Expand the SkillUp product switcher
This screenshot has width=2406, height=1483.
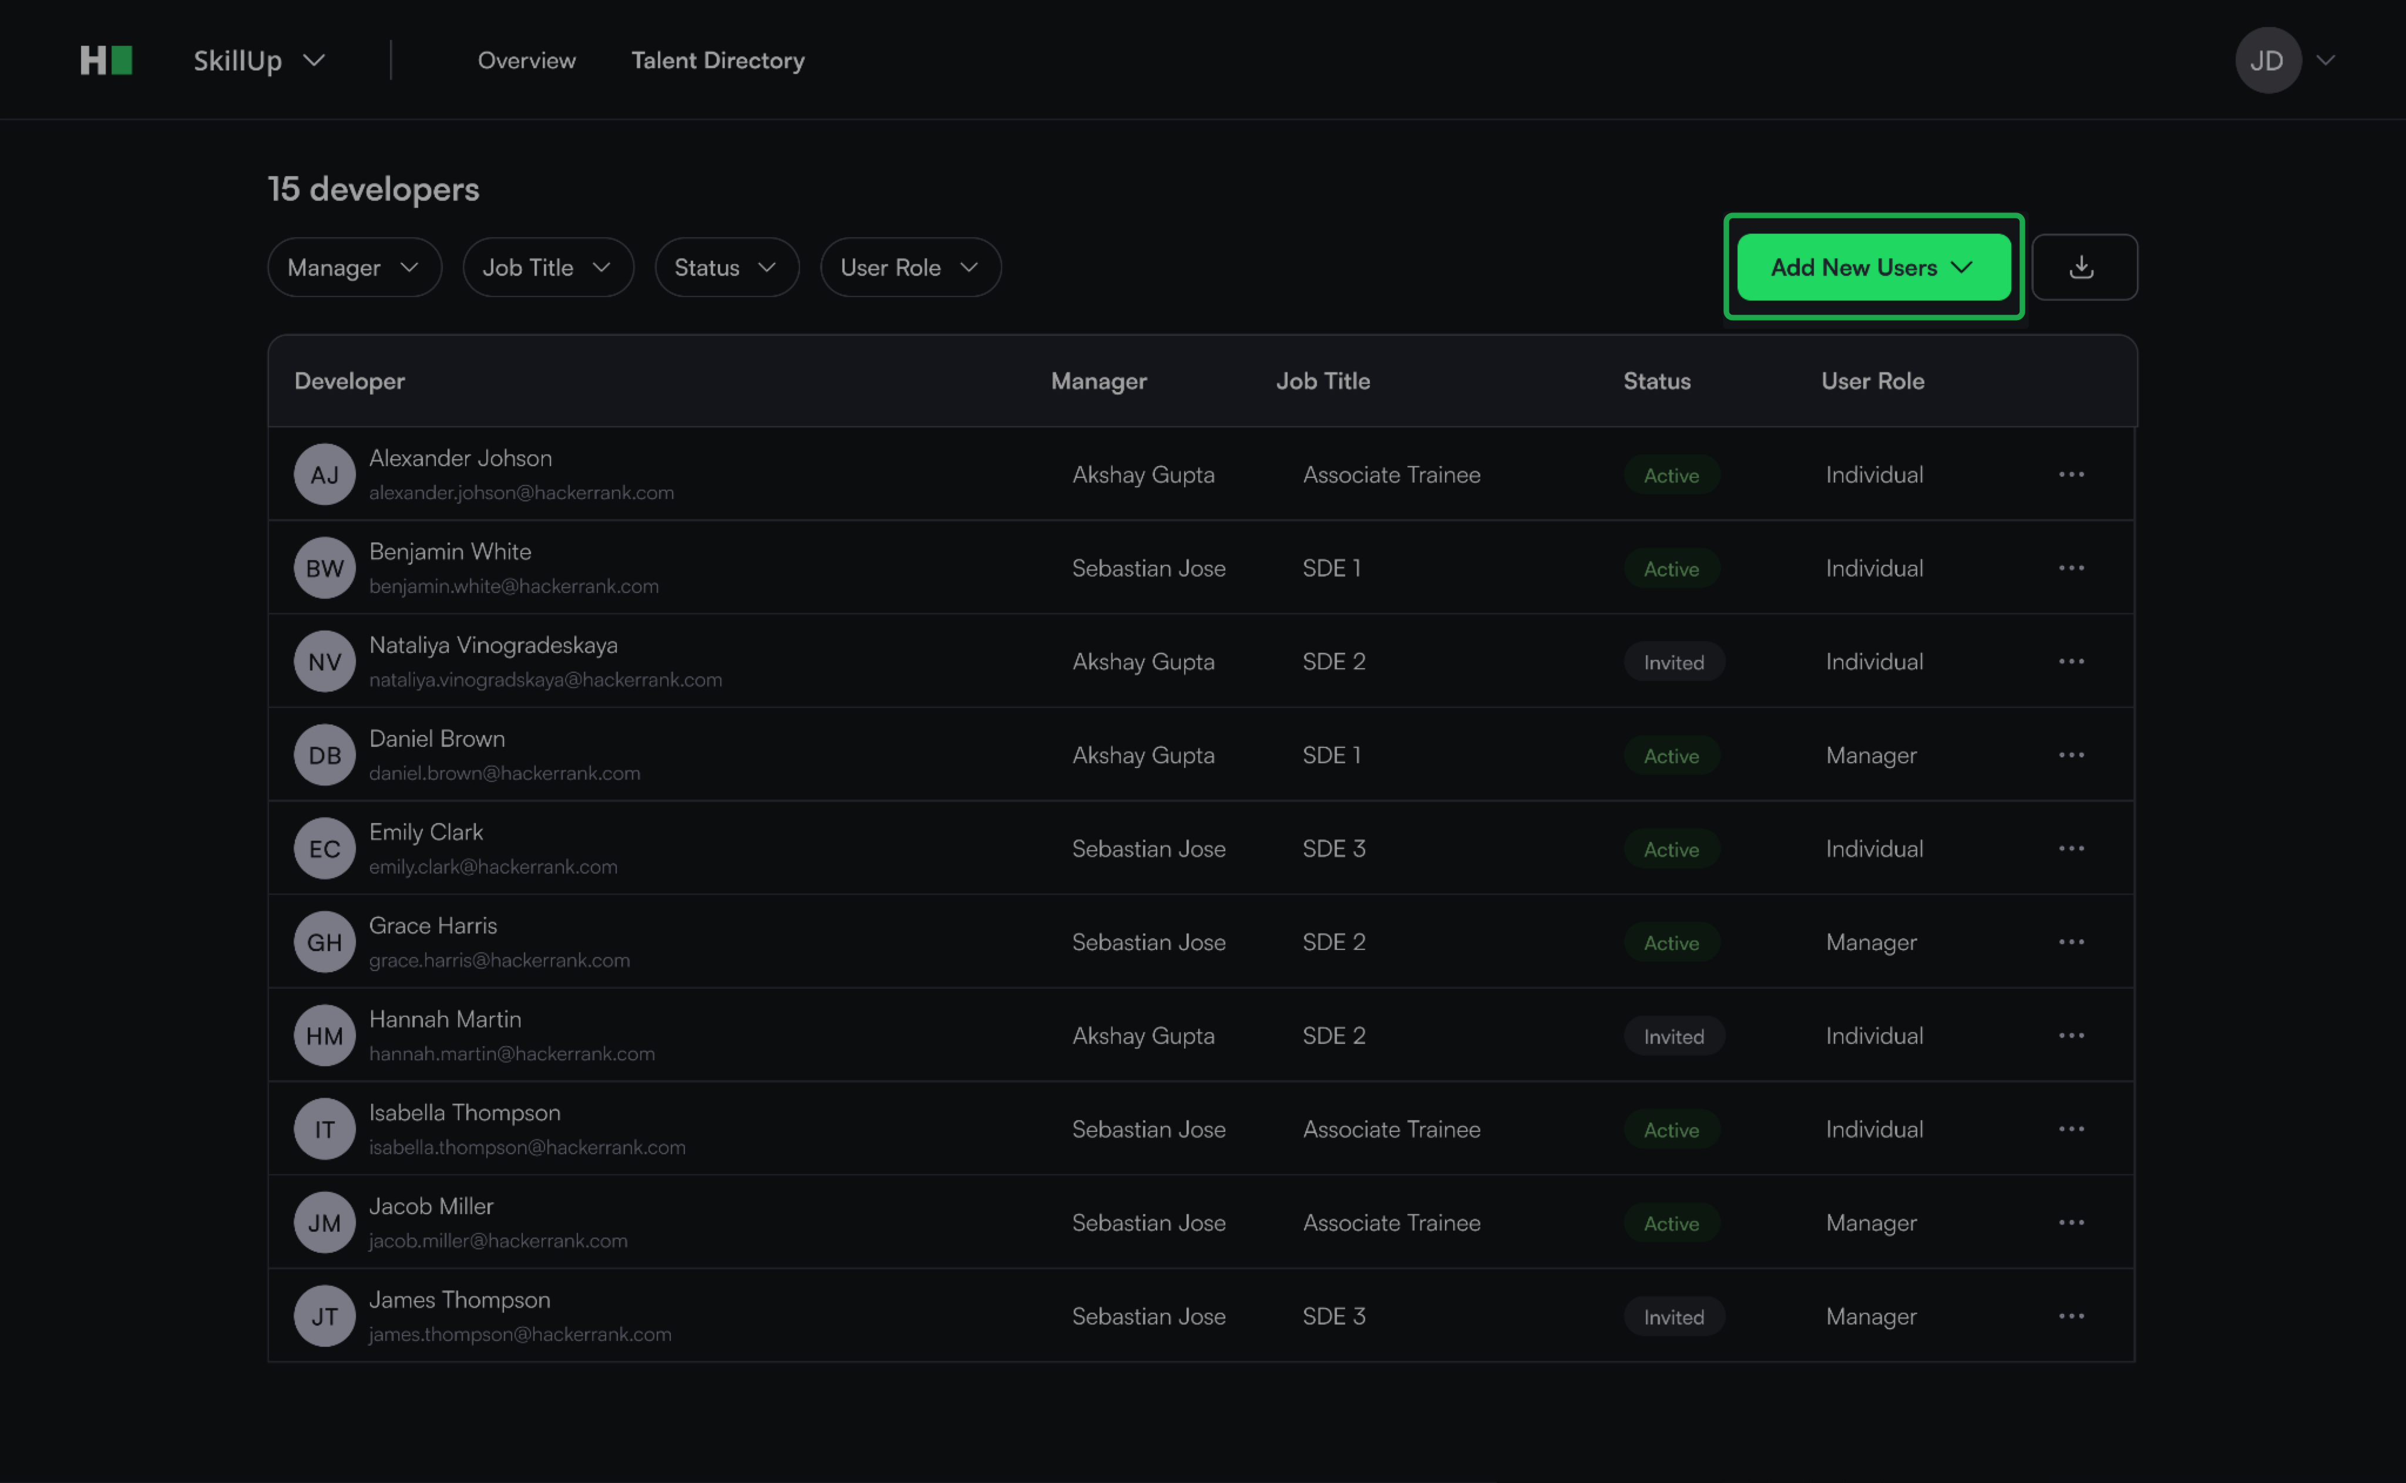tap(259, 61)
